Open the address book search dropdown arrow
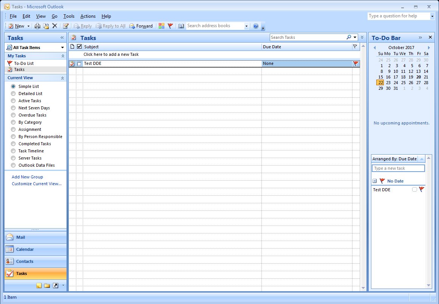The height and width of the screenshot is (304, 439). [x=246, y=26]
